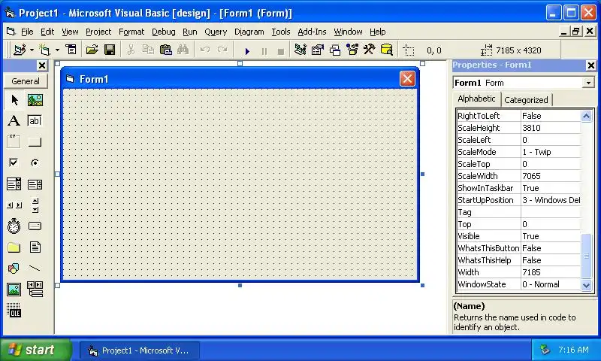The image size is (601, 361).
Task: Select the CommandButton control tool
Action: (x=35, y=141)
